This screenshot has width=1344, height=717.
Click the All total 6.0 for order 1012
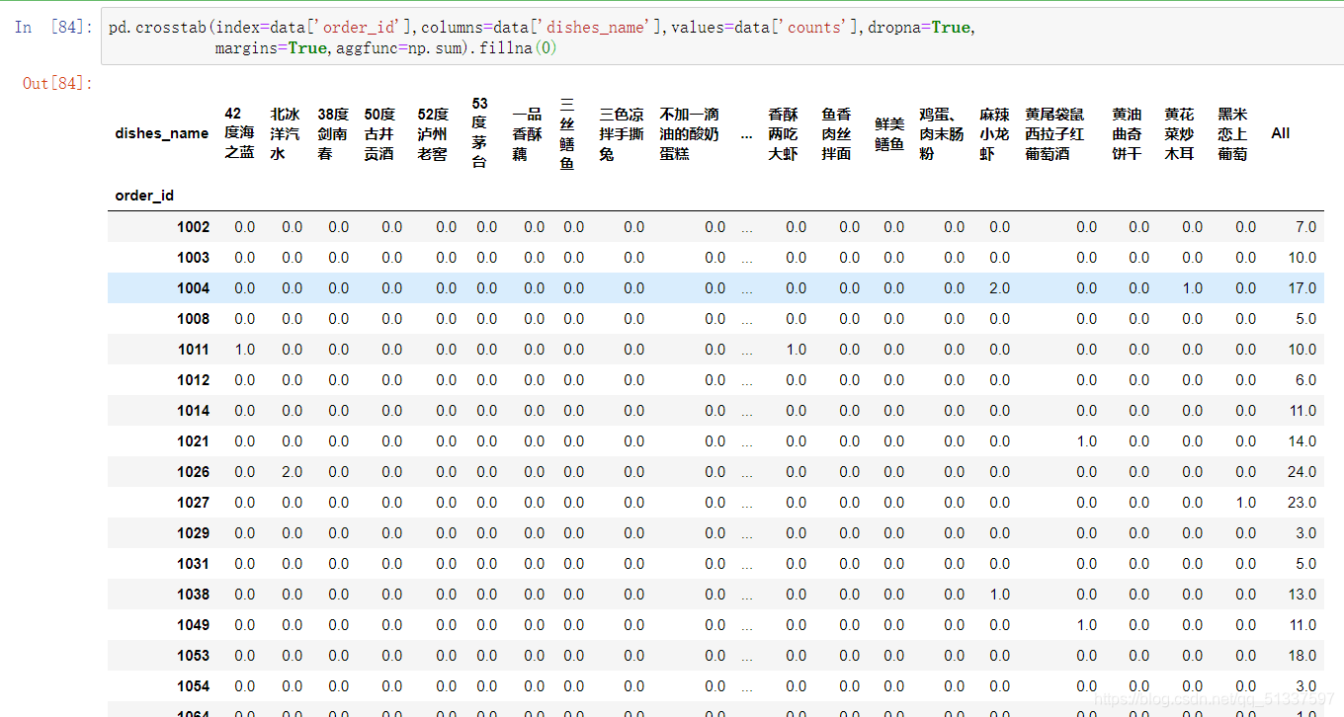1306,380
